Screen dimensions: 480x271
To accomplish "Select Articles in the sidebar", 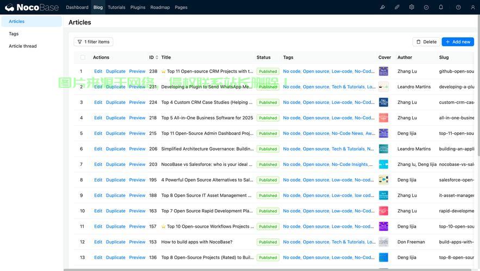I will [32, 21].
